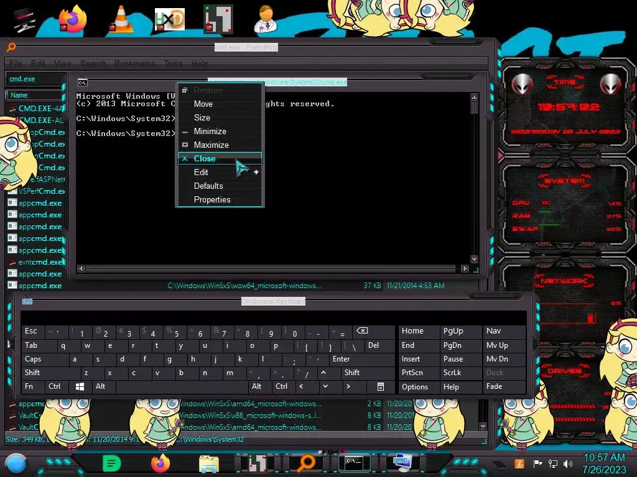This screenshot has width=637, height=477.
Task: Click cmd vertical scrollbar up arrow
Action: pos(474,98)
